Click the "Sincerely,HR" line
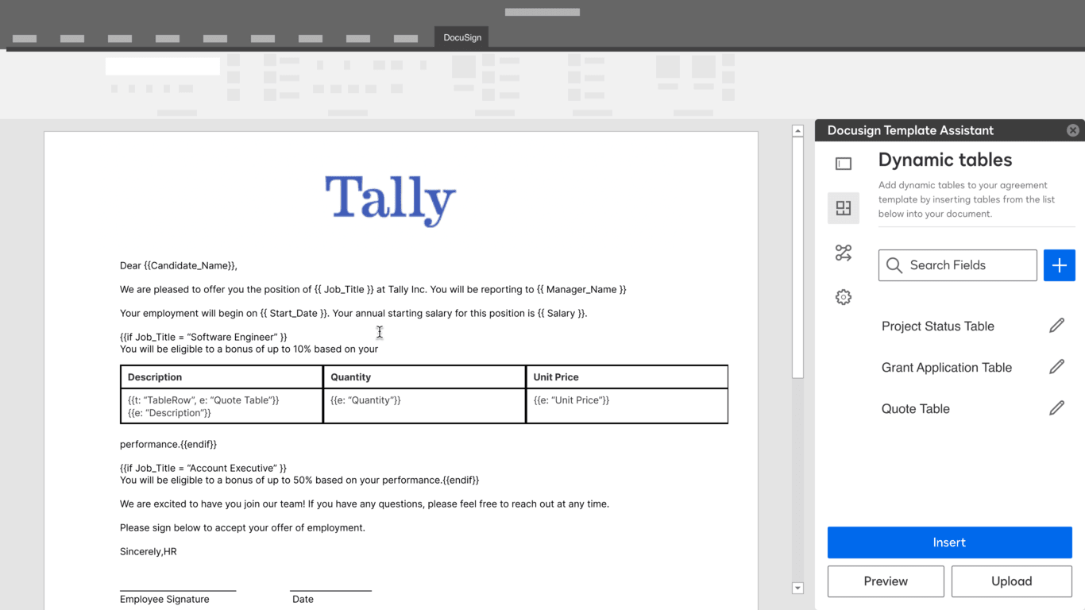This screenshot has width=1085, height=610. (149, 552)
